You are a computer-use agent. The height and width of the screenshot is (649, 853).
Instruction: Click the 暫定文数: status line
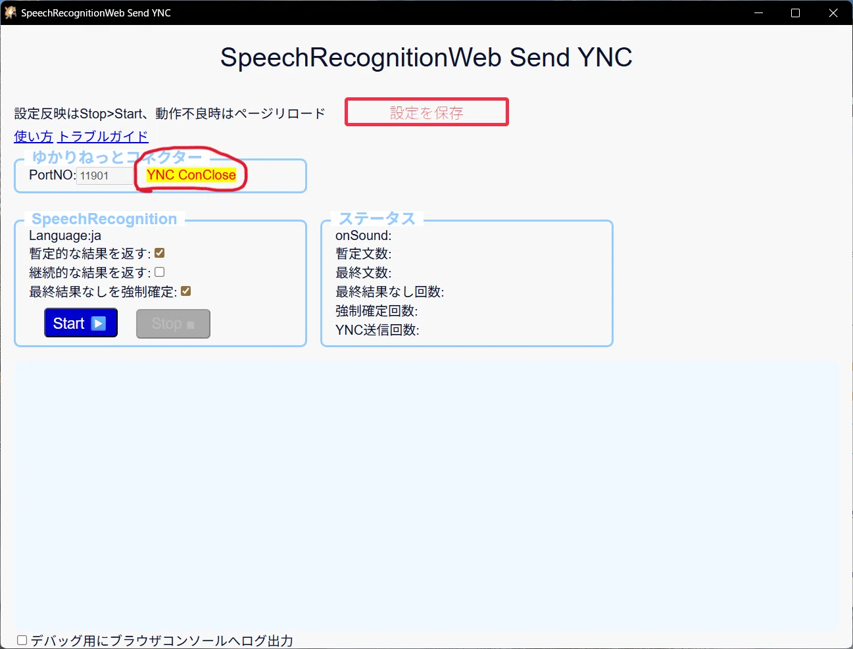(x=364, y=254)
